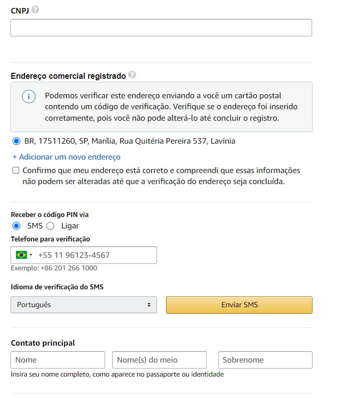Open help icon beside Endereço comercial registrado
This screenshot has height=398, width=343.
point(132,75)
